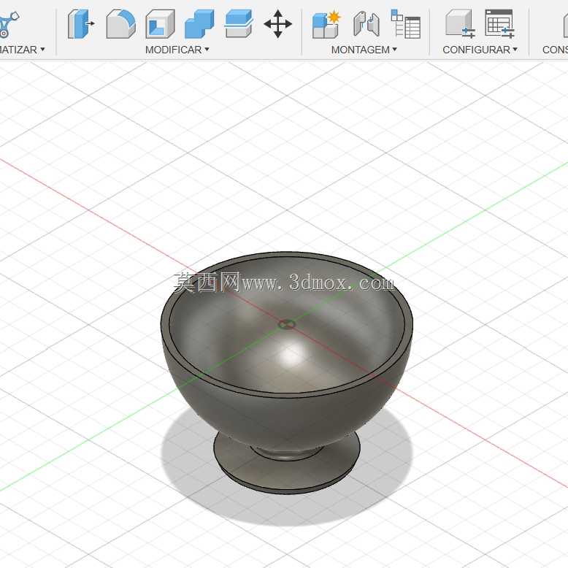Open the CONFIGURAR dropdown menu
This screenshot has width=568, height=568.
tap(480, 50)
